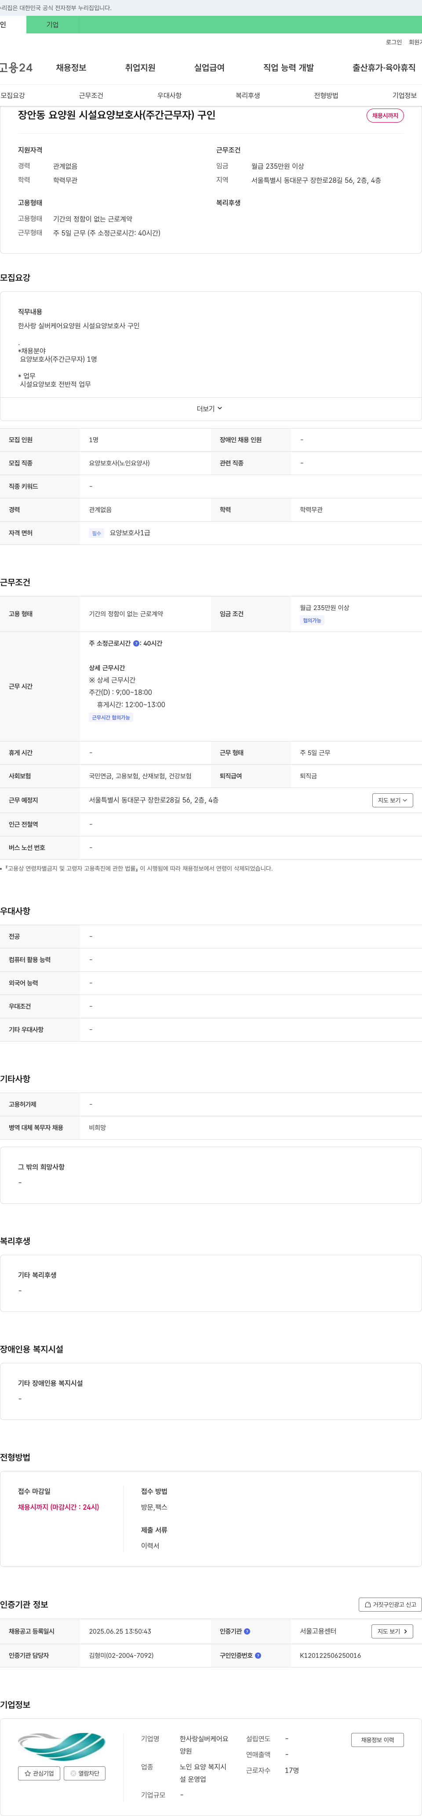Jump to 기업정보 section tab
Screen dimensions: 422x1816
coord(404,95)
